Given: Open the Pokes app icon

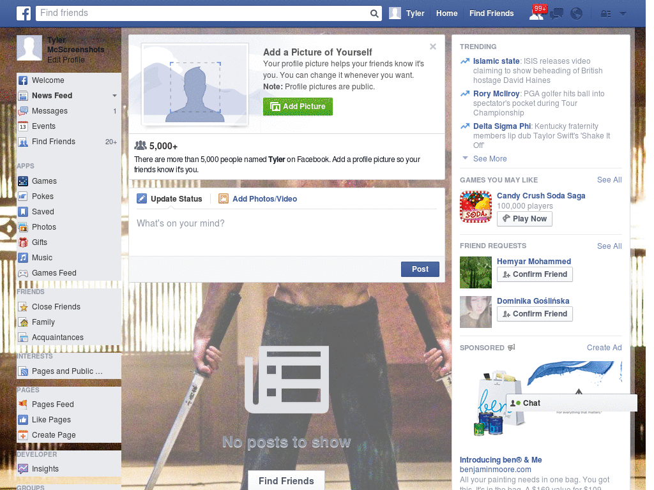Looking at the screenshot, I should tap(23, 197).
